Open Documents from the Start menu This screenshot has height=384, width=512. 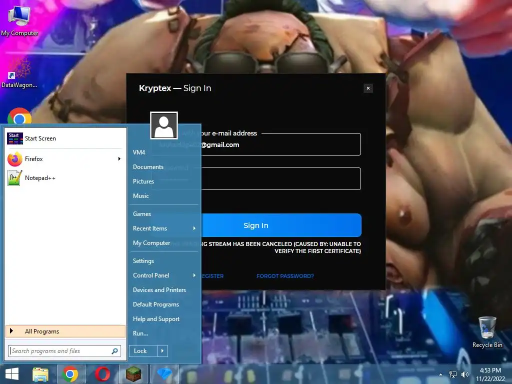164,167
